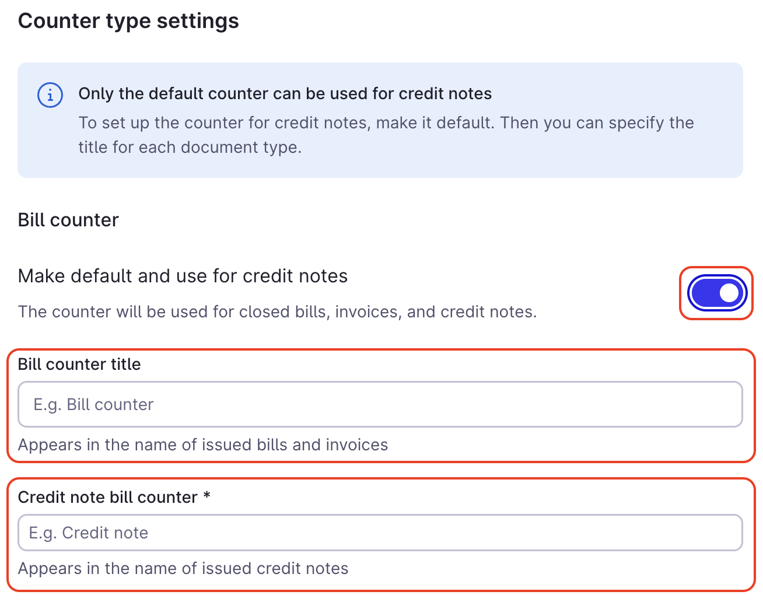Click the 'E.g. Credit note' placeholder field
Image resolution: width=763 pixels, height=616 pixels.
coord(379,533)
